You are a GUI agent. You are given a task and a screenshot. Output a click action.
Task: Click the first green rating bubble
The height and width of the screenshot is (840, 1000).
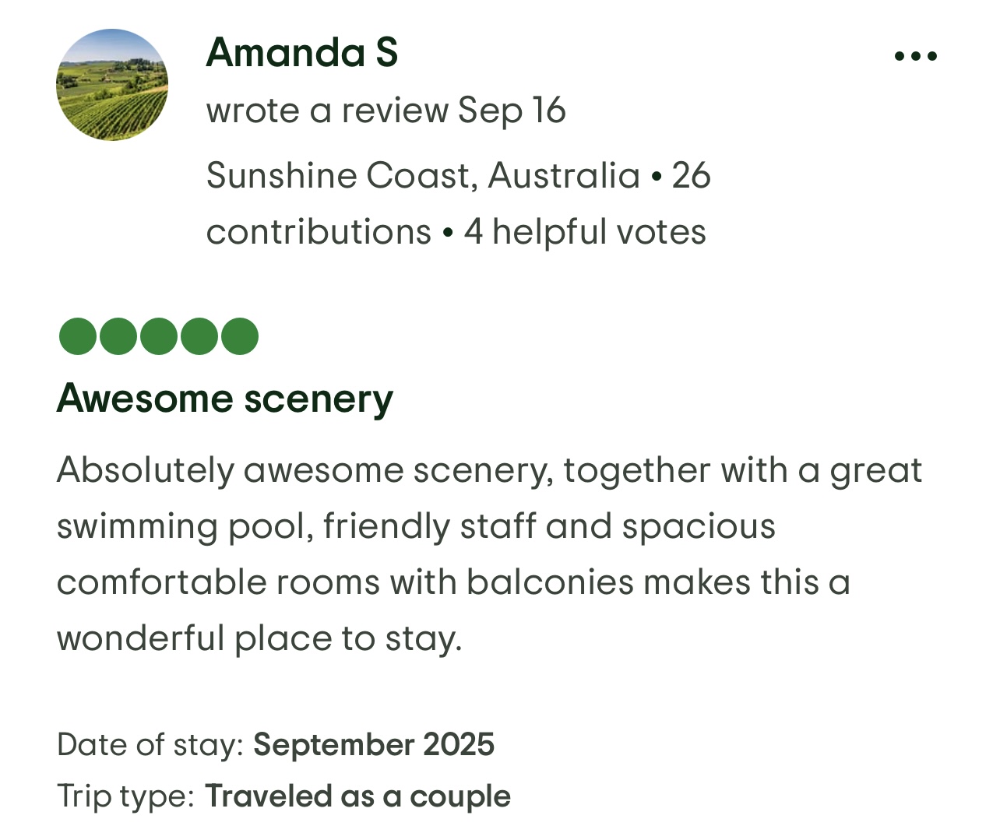point(78,336)
